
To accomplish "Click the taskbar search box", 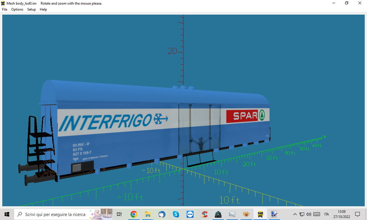I will (x=63, y=214).
